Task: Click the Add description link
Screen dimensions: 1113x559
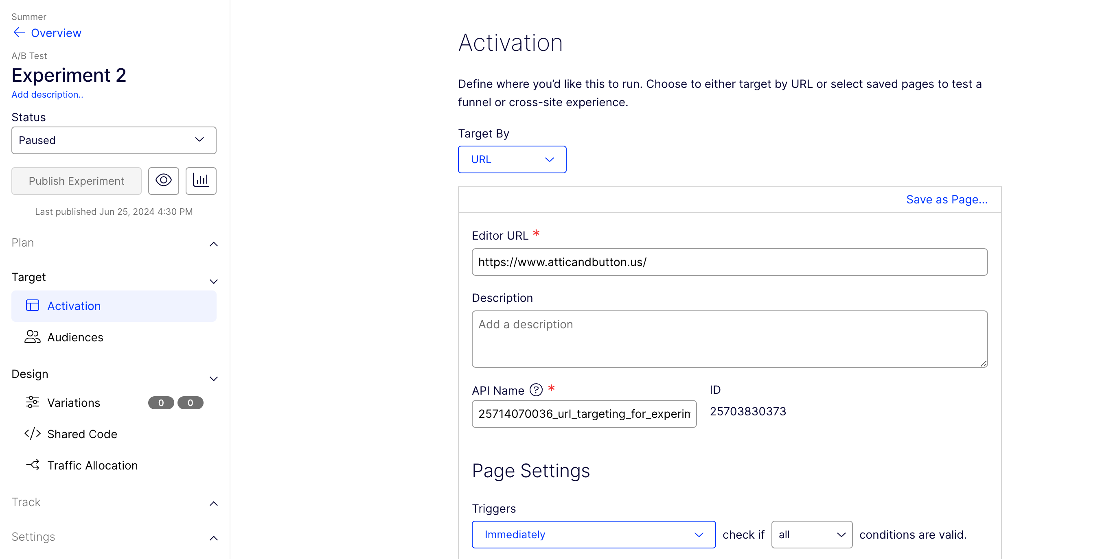Action: (47, 94)
